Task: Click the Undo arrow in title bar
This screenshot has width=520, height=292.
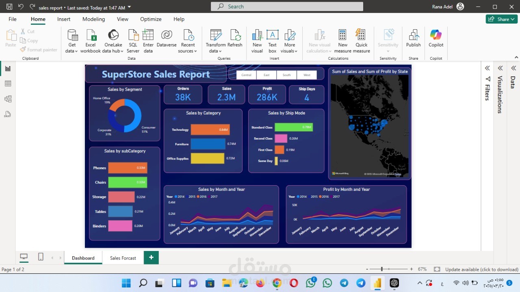Action: pos(21,7)
